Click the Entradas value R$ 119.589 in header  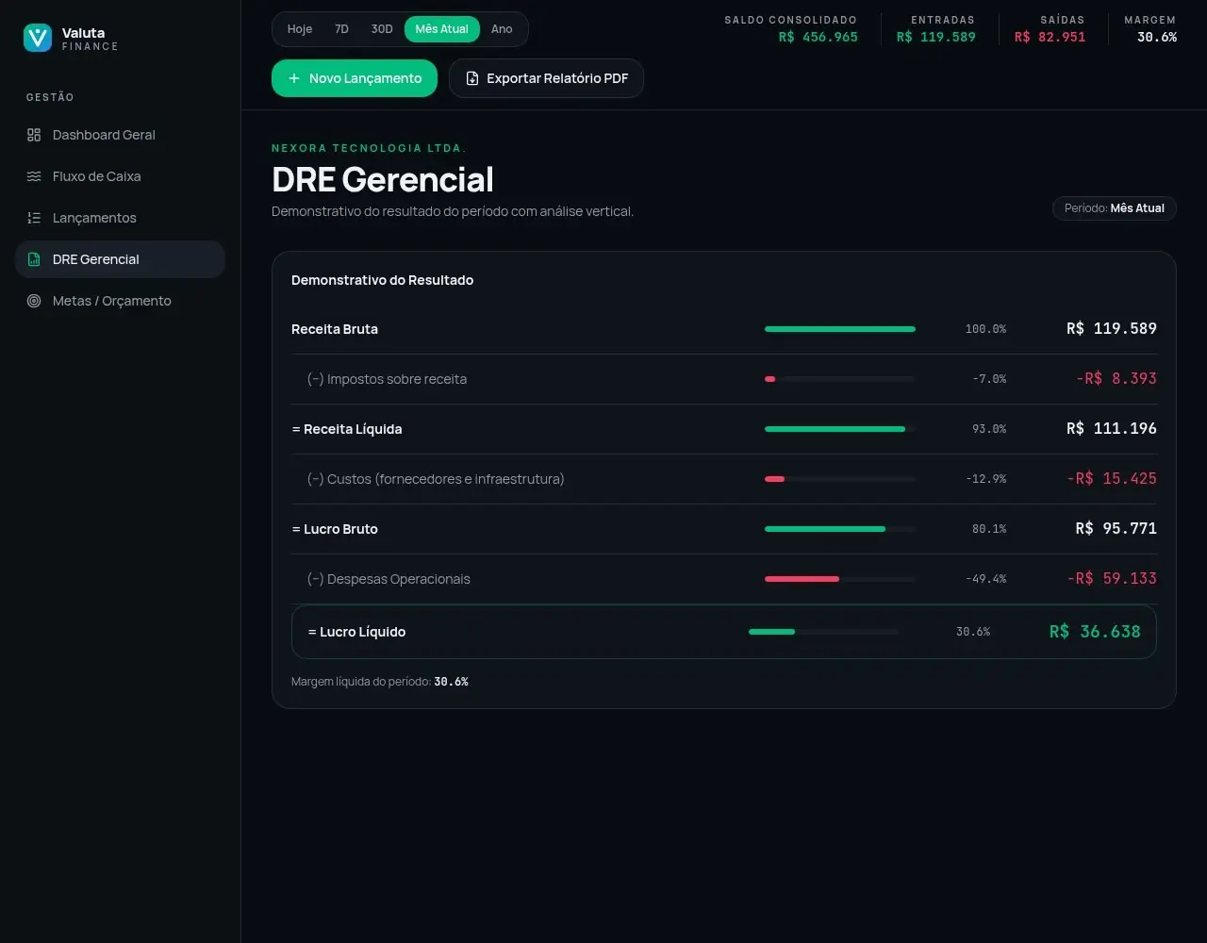pyautogui.click(x=936, y=38)
